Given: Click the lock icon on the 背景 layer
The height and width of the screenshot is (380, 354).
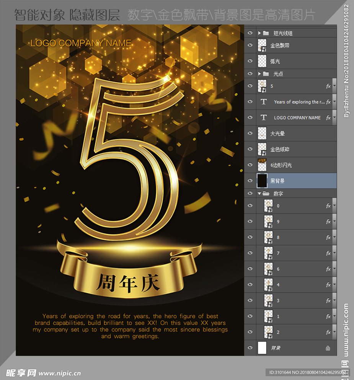Looking at the screenshot, I should 328,348.
